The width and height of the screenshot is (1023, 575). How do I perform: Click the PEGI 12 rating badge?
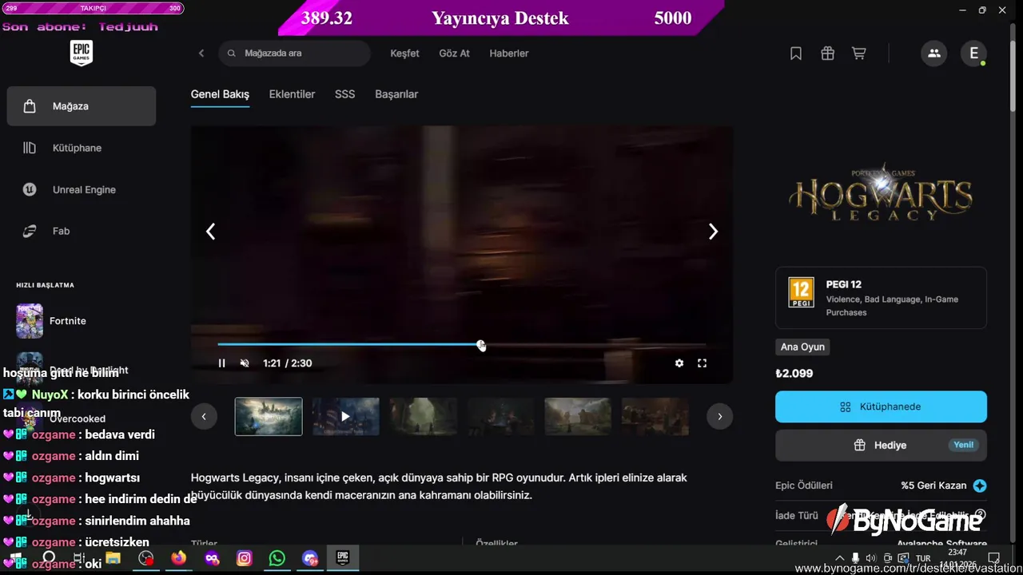click(801, 292)
